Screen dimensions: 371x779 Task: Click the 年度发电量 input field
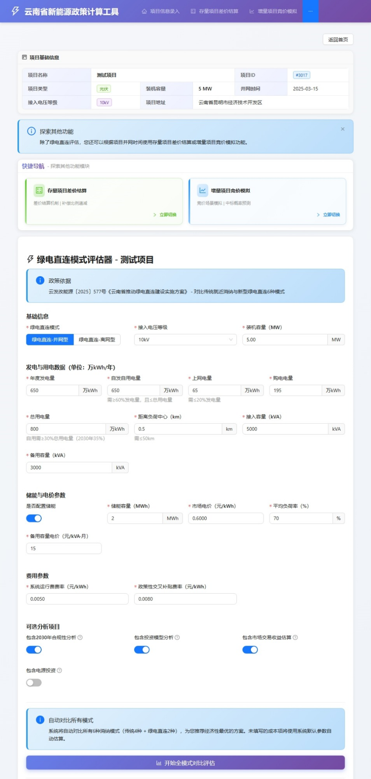coord(52,390)
